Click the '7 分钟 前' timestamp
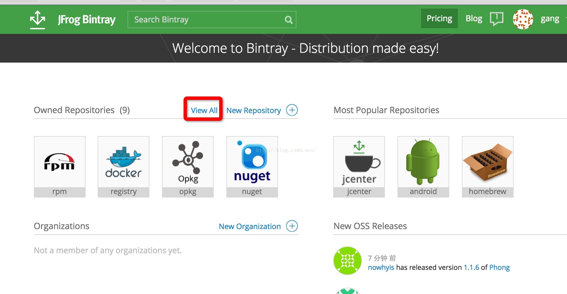Image resolution: width=567 pixels, height=294 pixels. tap(382, 258)
